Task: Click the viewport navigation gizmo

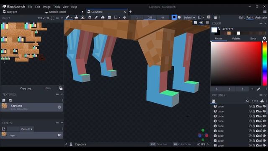Action: [x=203, y=135]
